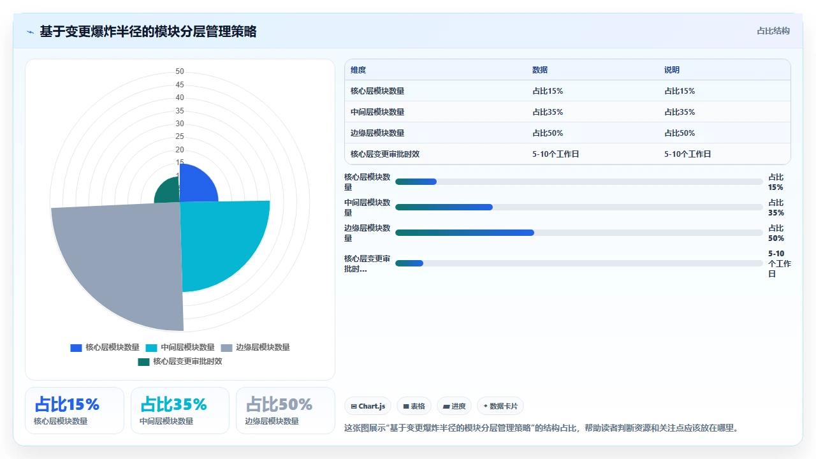Image resolution: width=816 pixels, height=459 pixels.
Task: Click the 占比结构 label in header
Action: 773,31
